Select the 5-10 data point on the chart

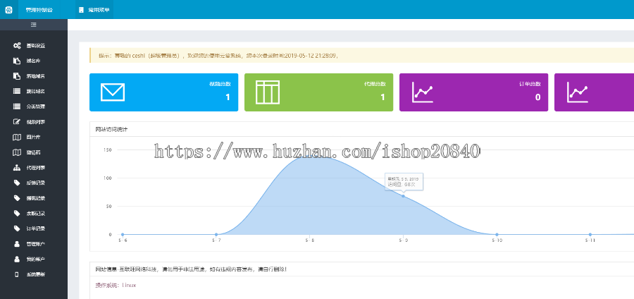pyautogui.click(x=497, y=235)
